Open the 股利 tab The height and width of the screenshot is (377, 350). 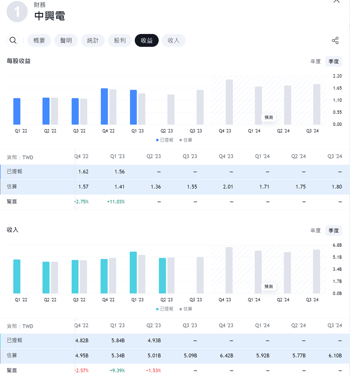[120, 41]
